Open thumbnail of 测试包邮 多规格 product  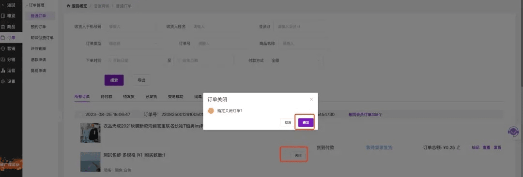coord(91,162)
